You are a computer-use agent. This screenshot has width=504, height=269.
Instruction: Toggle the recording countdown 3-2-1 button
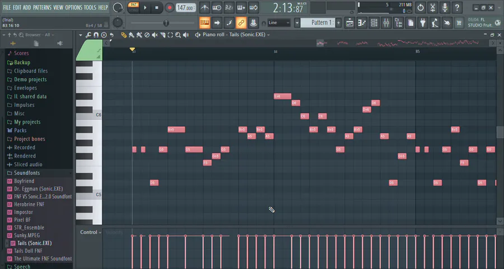tap(229, 7)
